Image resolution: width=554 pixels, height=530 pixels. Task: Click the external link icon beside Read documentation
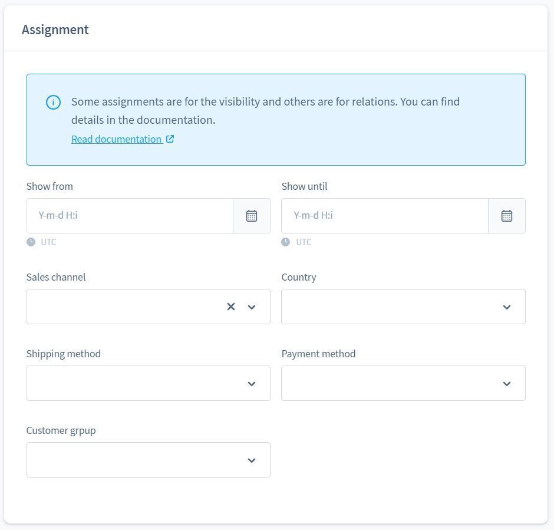coord(170,139)
